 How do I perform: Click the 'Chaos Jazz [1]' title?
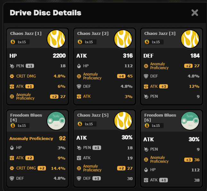26,33
